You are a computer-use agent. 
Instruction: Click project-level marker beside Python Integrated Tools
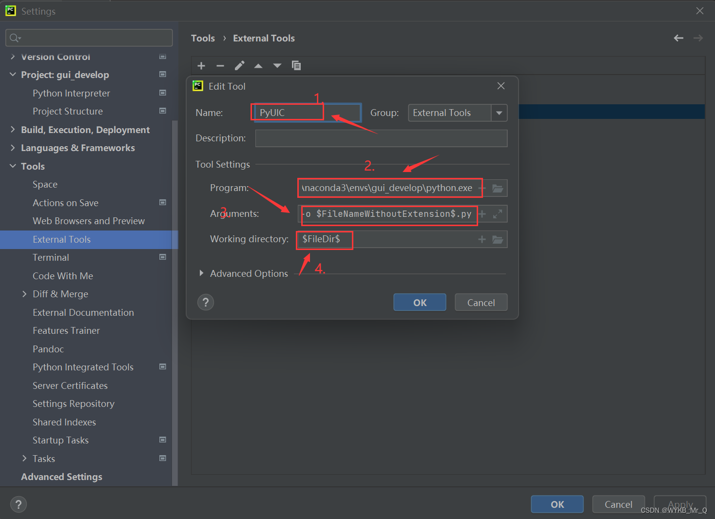(x=163, y=366)
